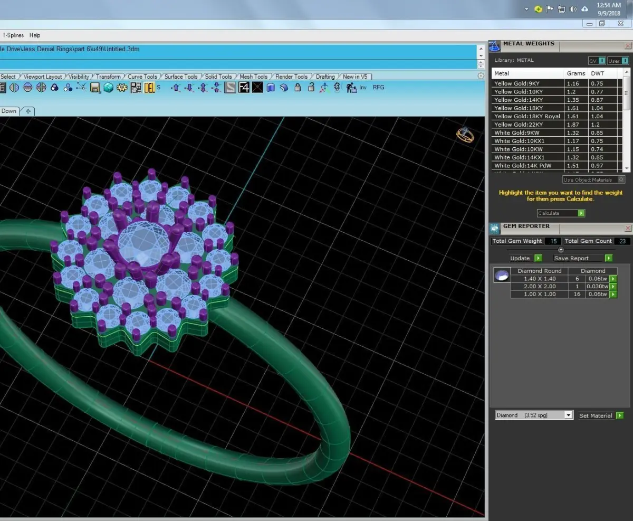Click the gold ring thumbnail in viewport corner

coord(465,135)
